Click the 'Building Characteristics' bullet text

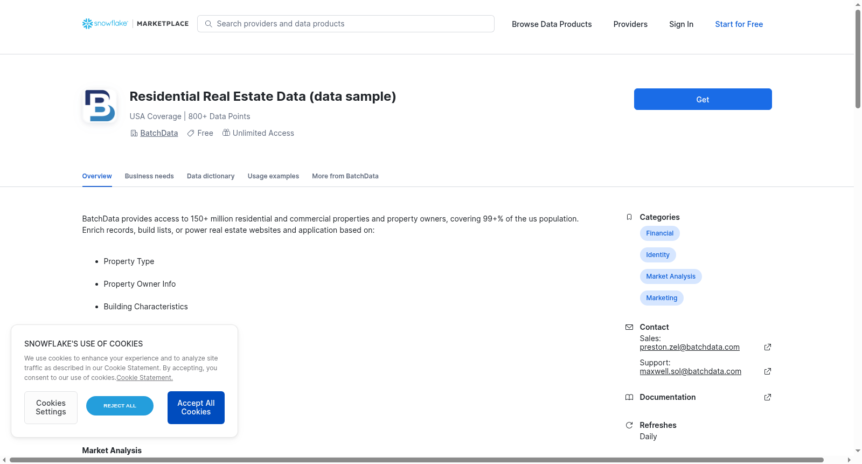click(145, 307)
